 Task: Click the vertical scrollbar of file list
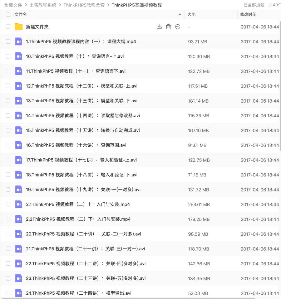[280, 86]
